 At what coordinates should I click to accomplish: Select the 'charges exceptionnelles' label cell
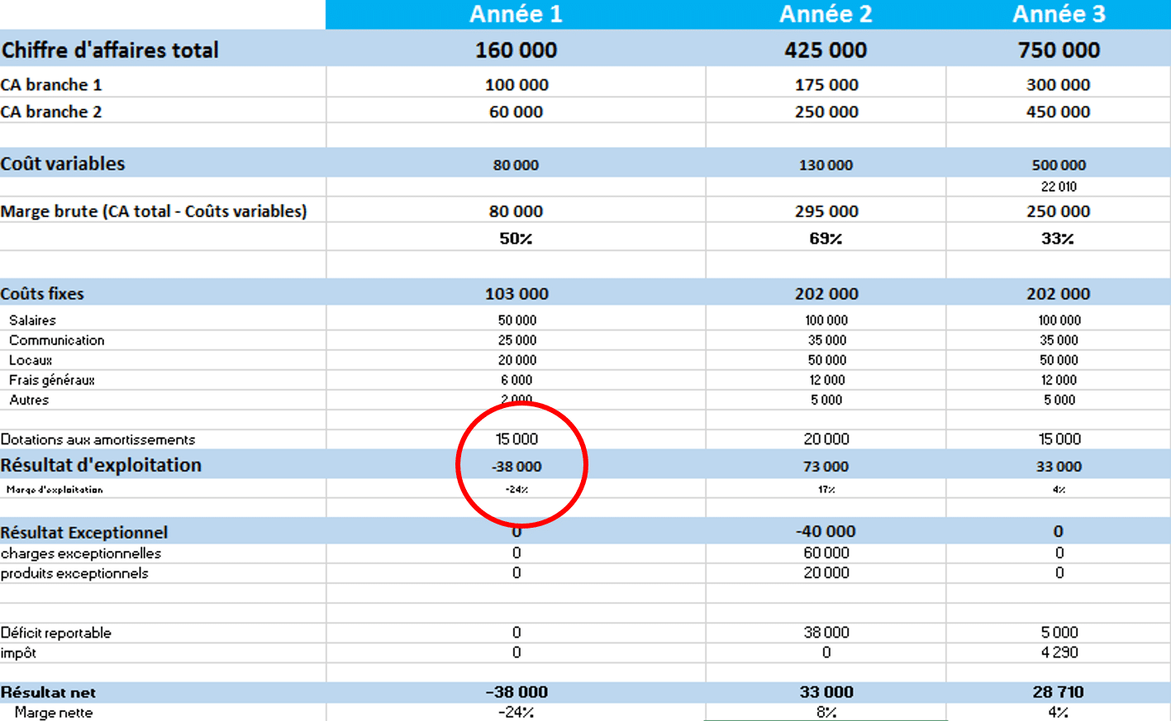point(81,553)
